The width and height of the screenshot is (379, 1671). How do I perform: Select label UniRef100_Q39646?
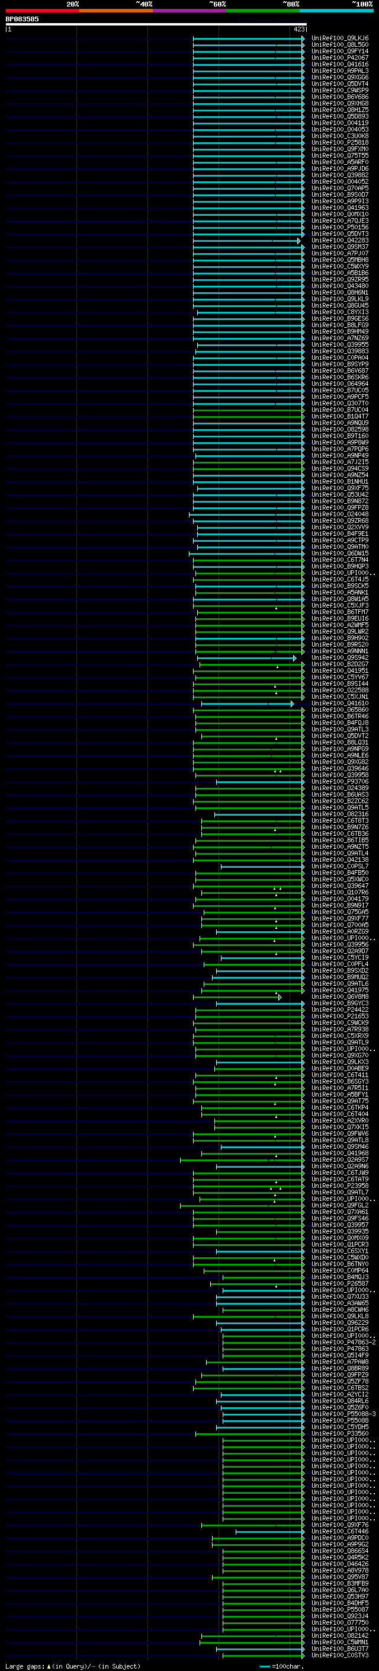pos(339,768)
